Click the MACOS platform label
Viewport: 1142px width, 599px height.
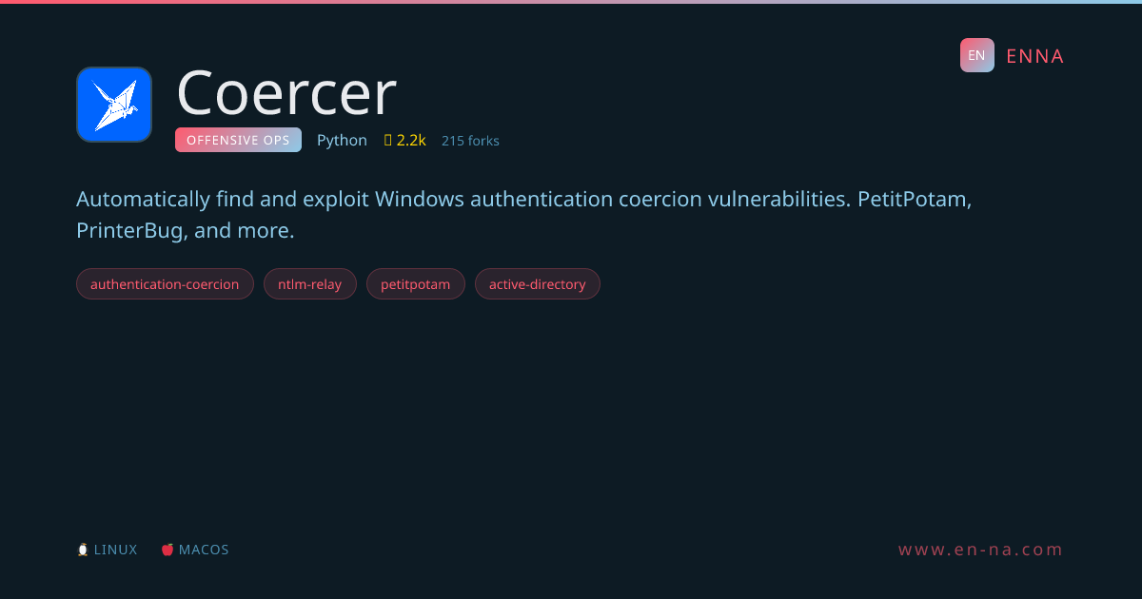coord(204,550)
